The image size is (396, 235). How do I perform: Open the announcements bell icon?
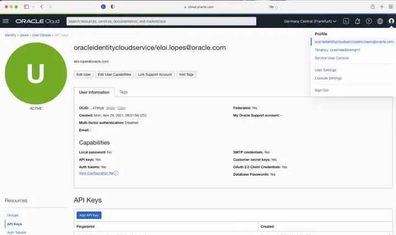pyautogui.click(x=358, y=21)
